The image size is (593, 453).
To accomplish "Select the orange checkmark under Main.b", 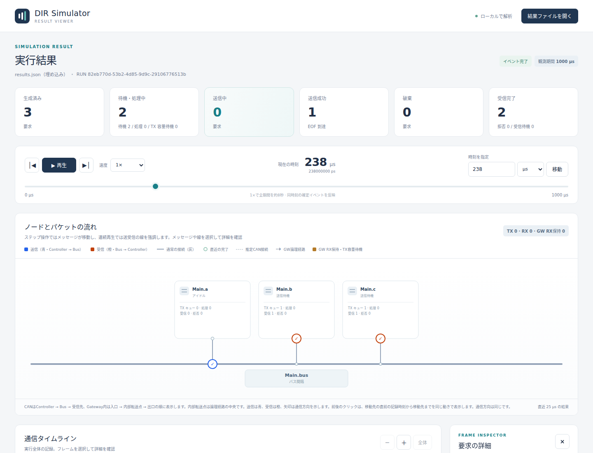I will coord(296,339).
